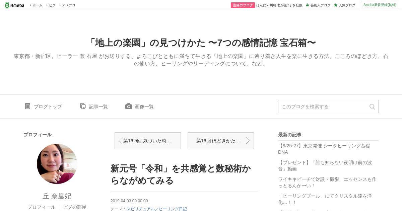
Task: Open 「ヒーリングプール」にてクリスタル達を浄化 article
Action: click(325, 199)
